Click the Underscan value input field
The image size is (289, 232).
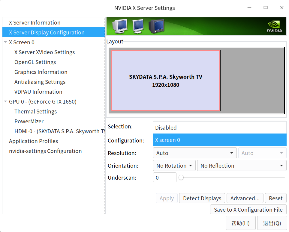pos(164,178)
